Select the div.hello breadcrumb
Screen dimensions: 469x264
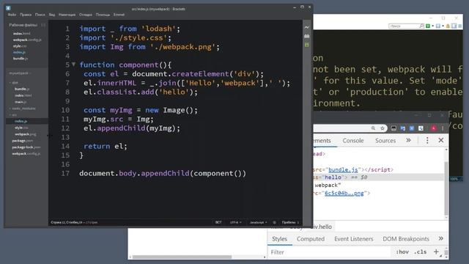tap(322, 227)
